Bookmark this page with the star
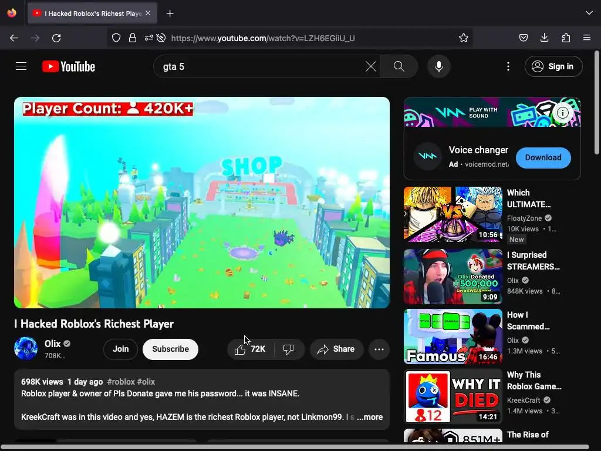Image resolution: width=601 pixels, height=451 pixels. [464, 38]
